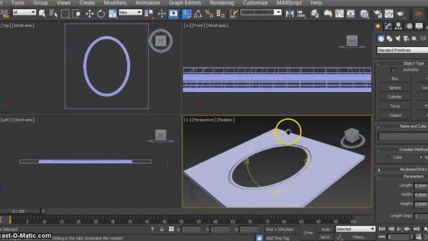Select the Helpers category icon
Image resolution: width=428 pixels, height=241 pixels.
415,39
